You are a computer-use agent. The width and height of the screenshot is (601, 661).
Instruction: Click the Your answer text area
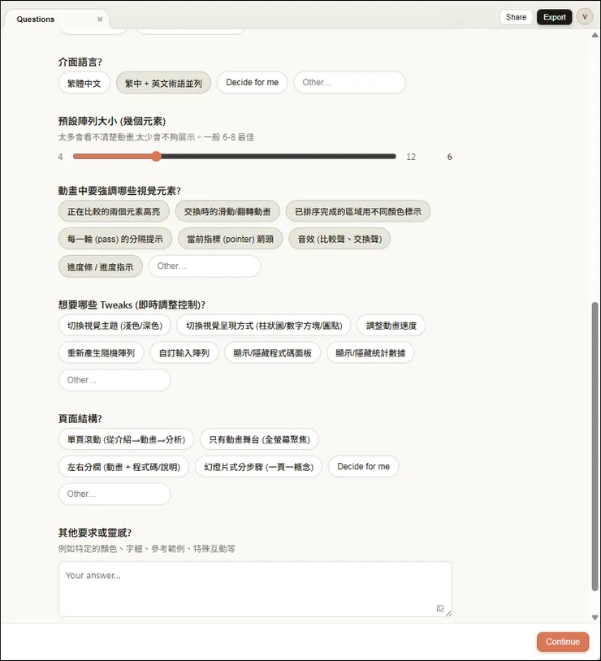coord(255,589)
